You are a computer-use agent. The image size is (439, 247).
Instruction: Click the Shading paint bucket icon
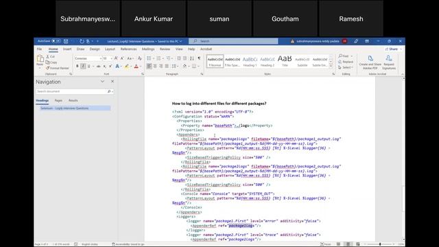(x=185, y=66)
